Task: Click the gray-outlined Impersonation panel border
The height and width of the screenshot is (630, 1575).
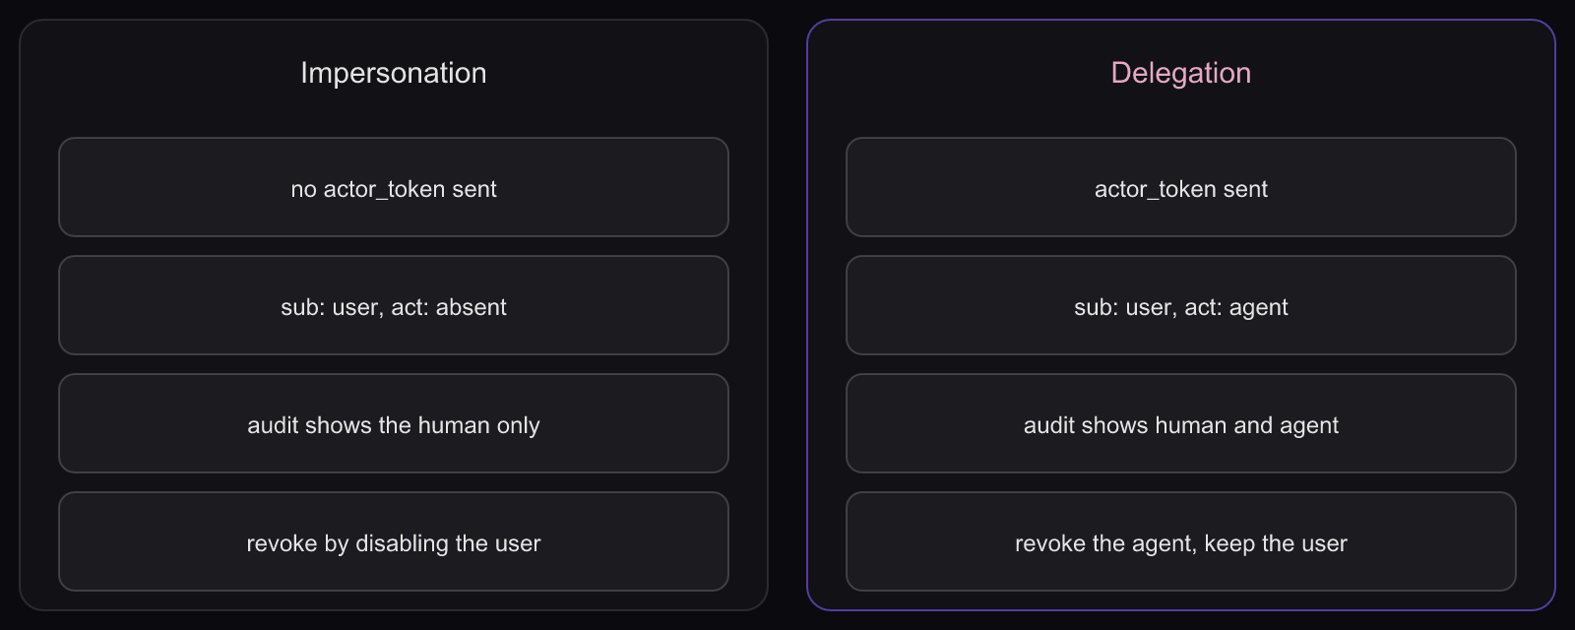Action: point(21,315)
